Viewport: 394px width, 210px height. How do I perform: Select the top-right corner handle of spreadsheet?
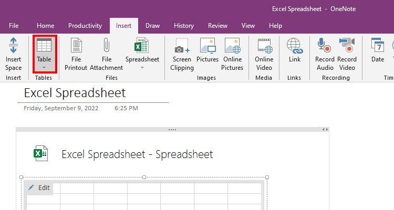(x=267, y=177)
